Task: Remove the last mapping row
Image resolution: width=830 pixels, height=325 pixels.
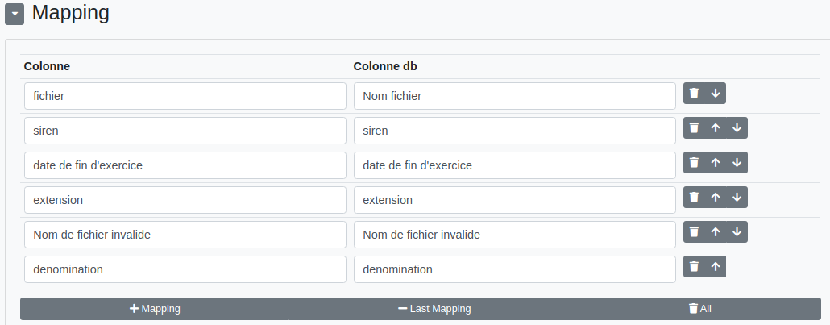Action: (x=434, y=309)
